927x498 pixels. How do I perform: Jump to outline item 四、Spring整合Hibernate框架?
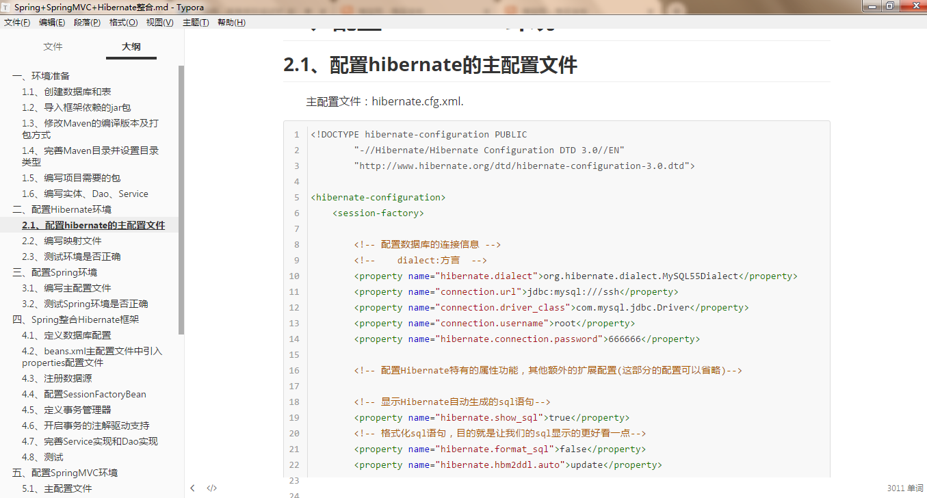click(x=76, y=319)
